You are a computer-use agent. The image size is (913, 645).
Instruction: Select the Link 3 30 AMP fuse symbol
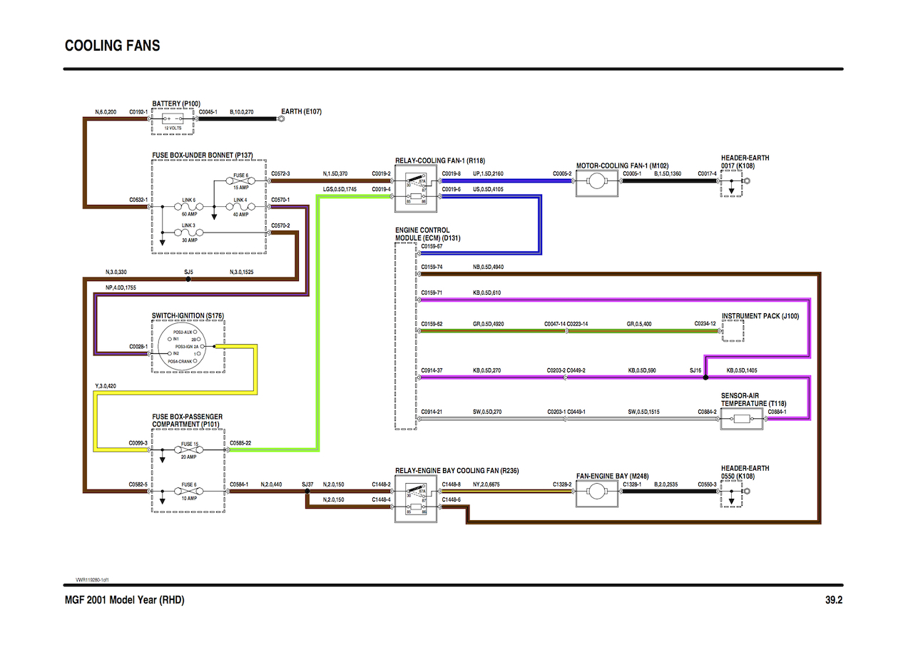[188, 233]
